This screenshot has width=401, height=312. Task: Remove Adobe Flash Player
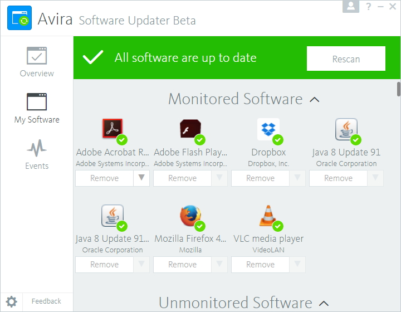pos(182,178)
